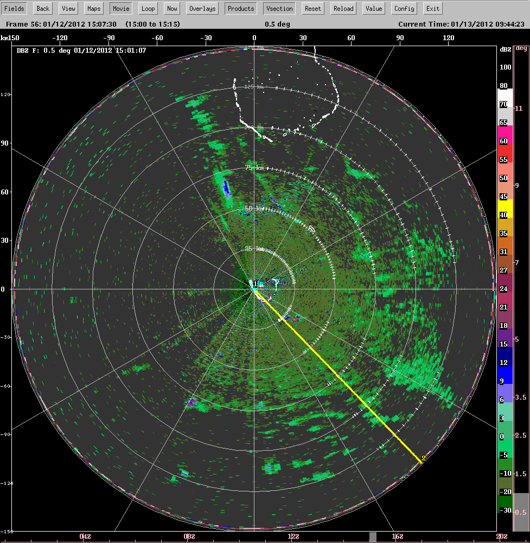The height and width of the screenshot is (543, 530).
Task: Click the '75 km' range ring label
Action: (x=254, y=168)
